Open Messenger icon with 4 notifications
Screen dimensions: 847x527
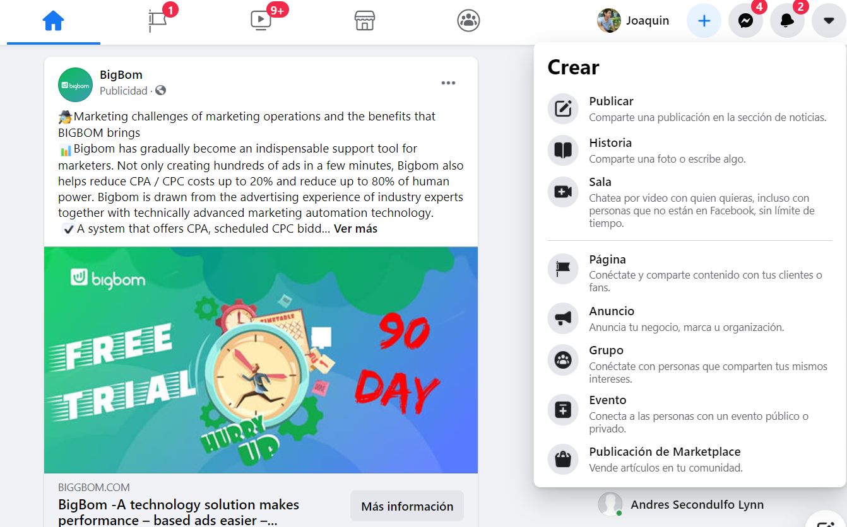pyautogui.click(x=745, y=21)
